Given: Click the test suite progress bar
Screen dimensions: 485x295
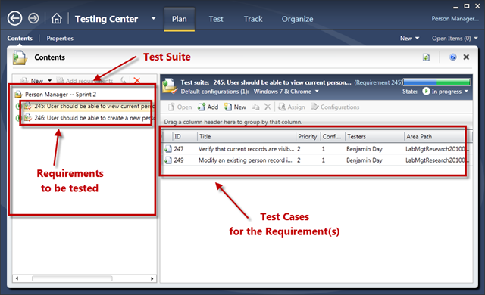Looking at the screenshot, I should [x=436, y=82].
